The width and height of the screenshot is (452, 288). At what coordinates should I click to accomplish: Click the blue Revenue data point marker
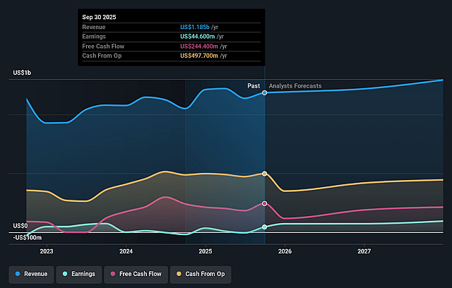(x=265, y=92)
